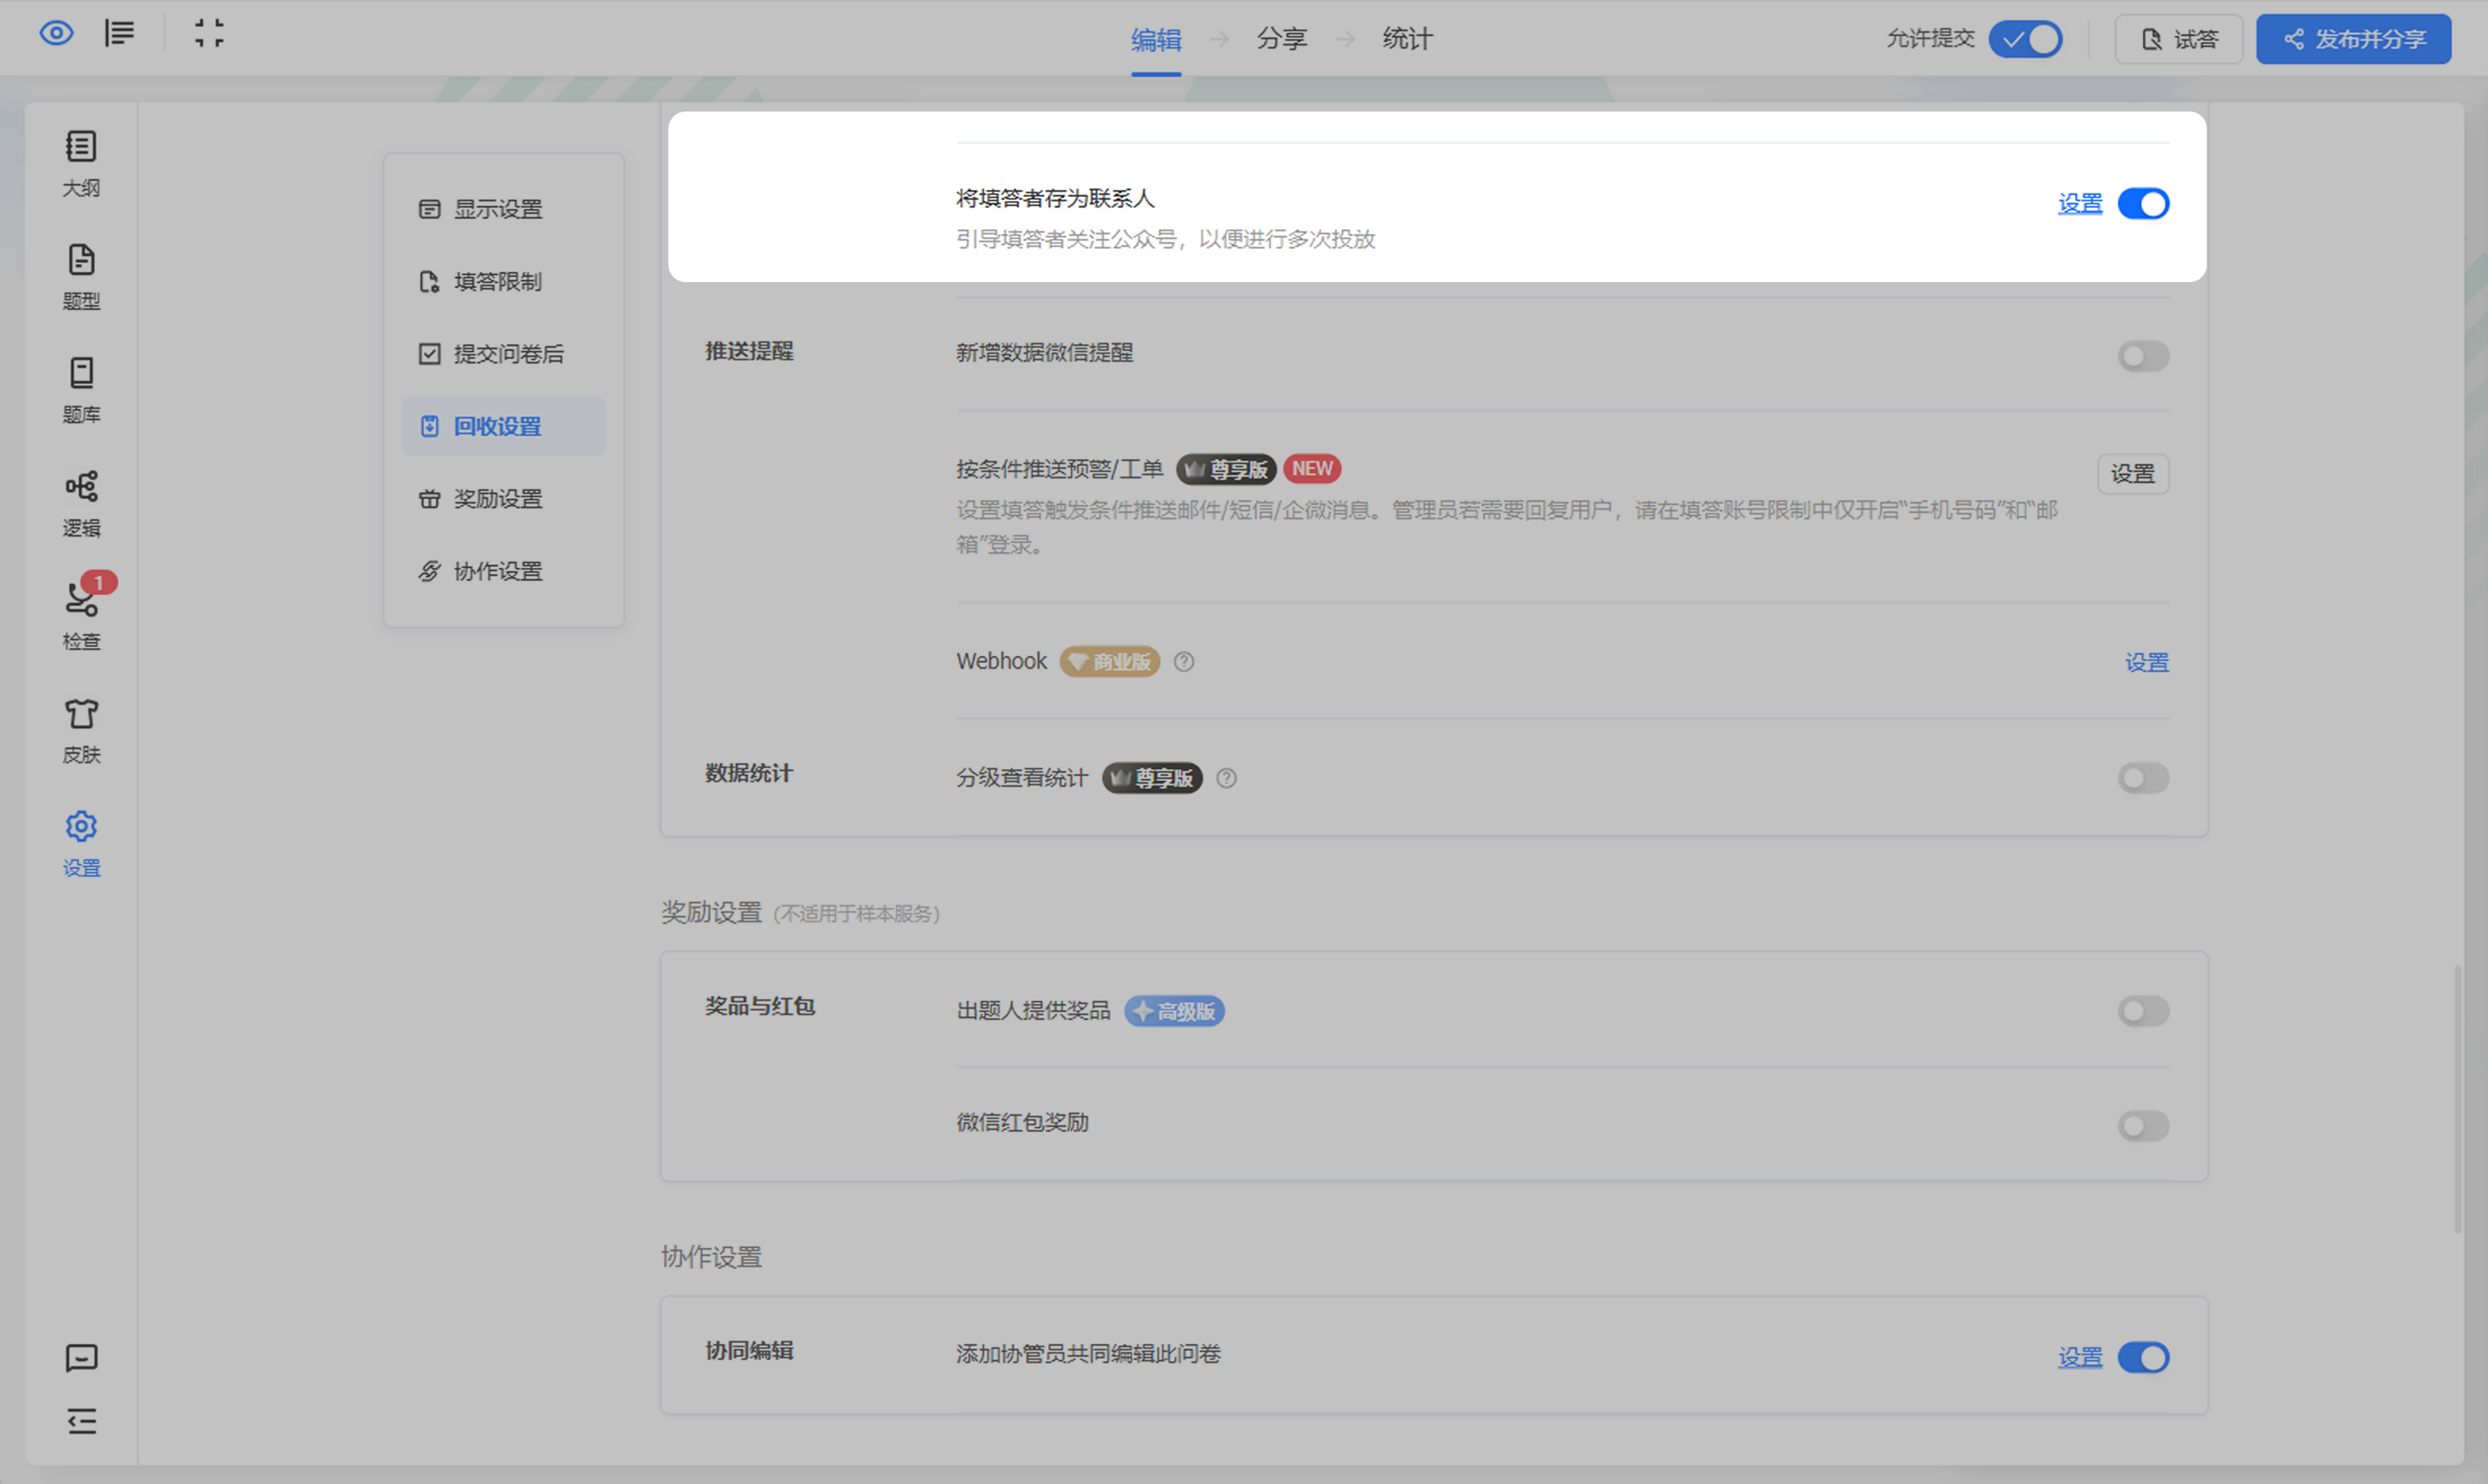The image size is (2488, 1484).
Task: Turn off the 协同编辑 switch
Action: point(2143,1357)
